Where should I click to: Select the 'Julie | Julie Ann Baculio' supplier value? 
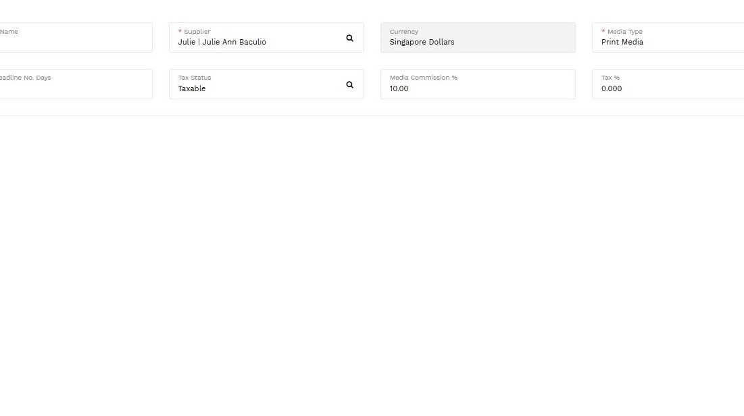pos(222,42)
